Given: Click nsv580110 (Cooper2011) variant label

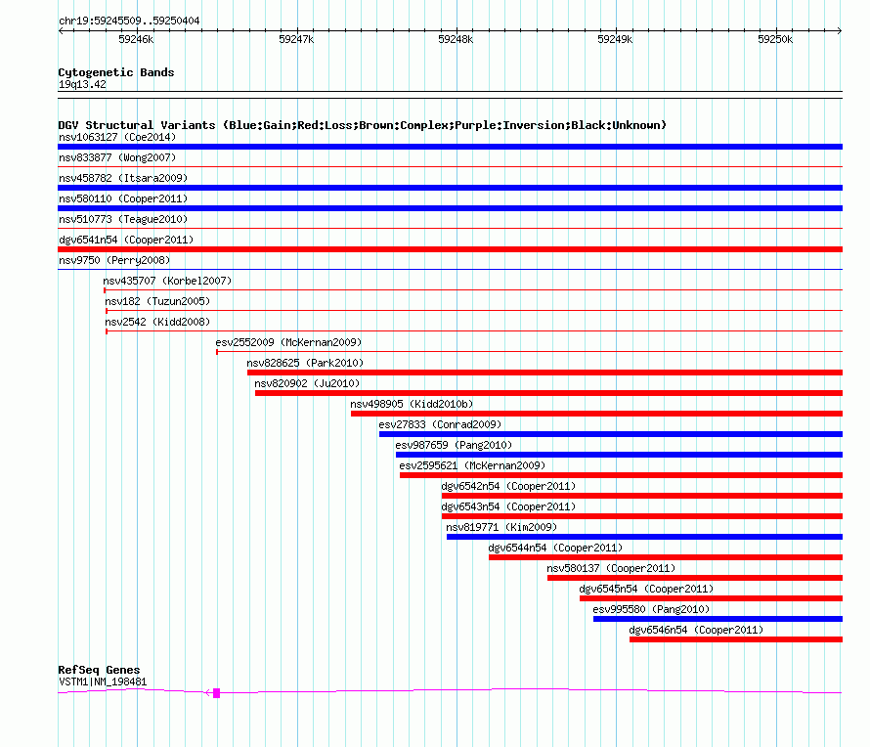Looking at the screenshot, I should tap(123, 198).
